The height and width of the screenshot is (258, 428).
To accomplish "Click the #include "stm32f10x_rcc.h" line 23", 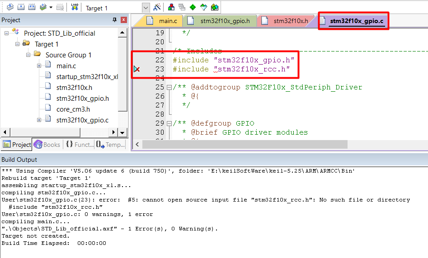I will click(x=231, y=69).
